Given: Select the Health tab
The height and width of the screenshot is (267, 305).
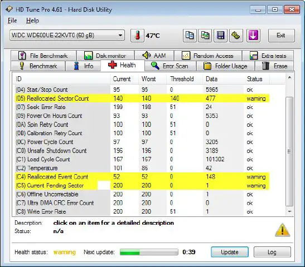Looking at the screenshot, I should [x=122, y=65].
